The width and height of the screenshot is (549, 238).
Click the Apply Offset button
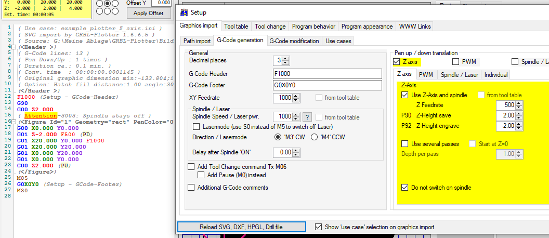pos(148,13)
